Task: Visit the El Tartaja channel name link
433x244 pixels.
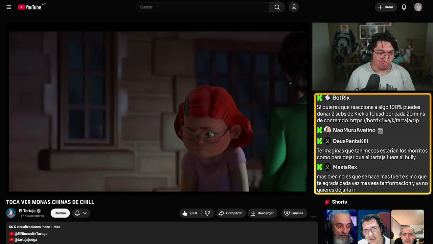Action: [27, 211]
